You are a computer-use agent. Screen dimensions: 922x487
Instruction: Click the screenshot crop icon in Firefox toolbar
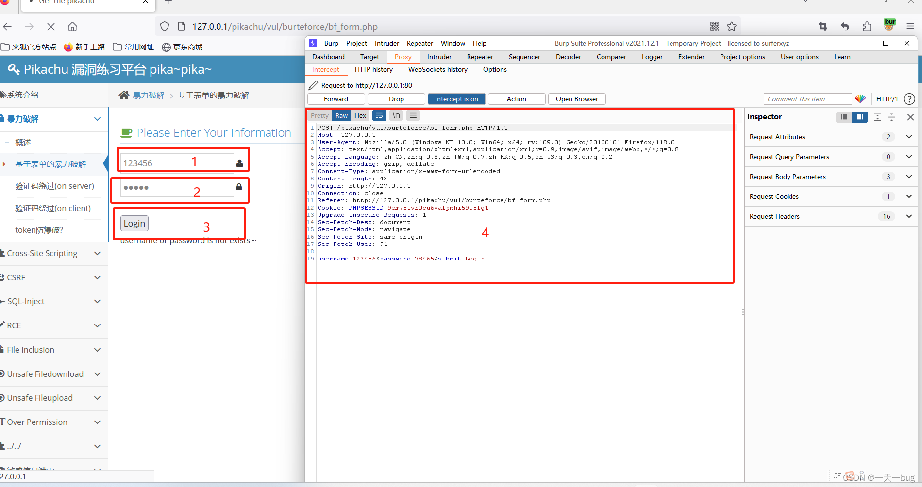click(x=823, y=26)
